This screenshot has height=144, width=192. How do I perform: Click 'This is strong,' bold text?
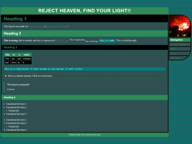[x=11, y=41]
